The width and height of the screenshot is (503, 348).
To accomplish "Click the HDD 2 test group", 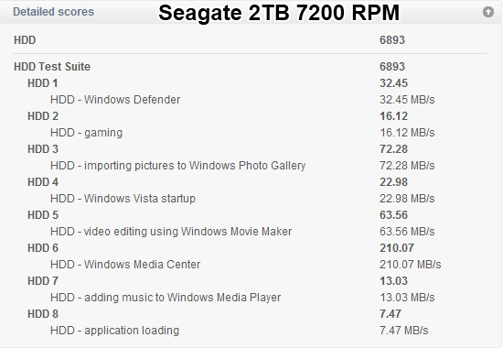I will (43, 116).
